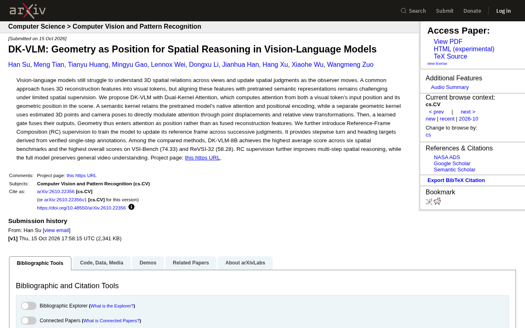The image size is (525, 328).
Task: Click the paper title heading
Action: click(x=192, y=49)
